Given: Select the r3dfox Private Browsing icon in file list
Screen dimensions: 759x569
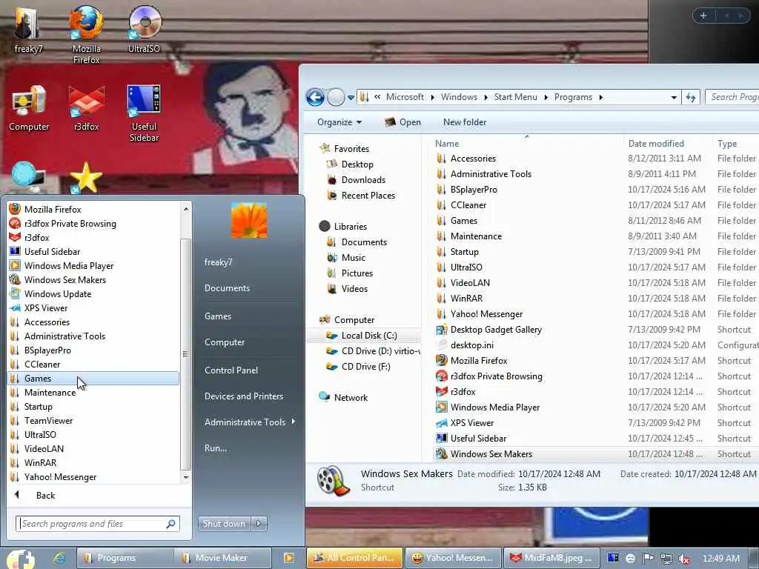Looking at the screenshot, I should 441,376.
